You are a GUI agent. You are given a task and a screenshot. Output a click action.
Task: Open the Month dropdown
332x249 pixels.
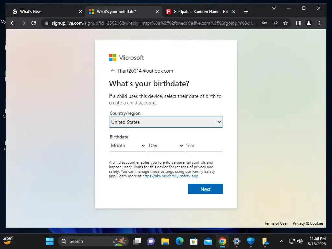click(x=128, y=146)
